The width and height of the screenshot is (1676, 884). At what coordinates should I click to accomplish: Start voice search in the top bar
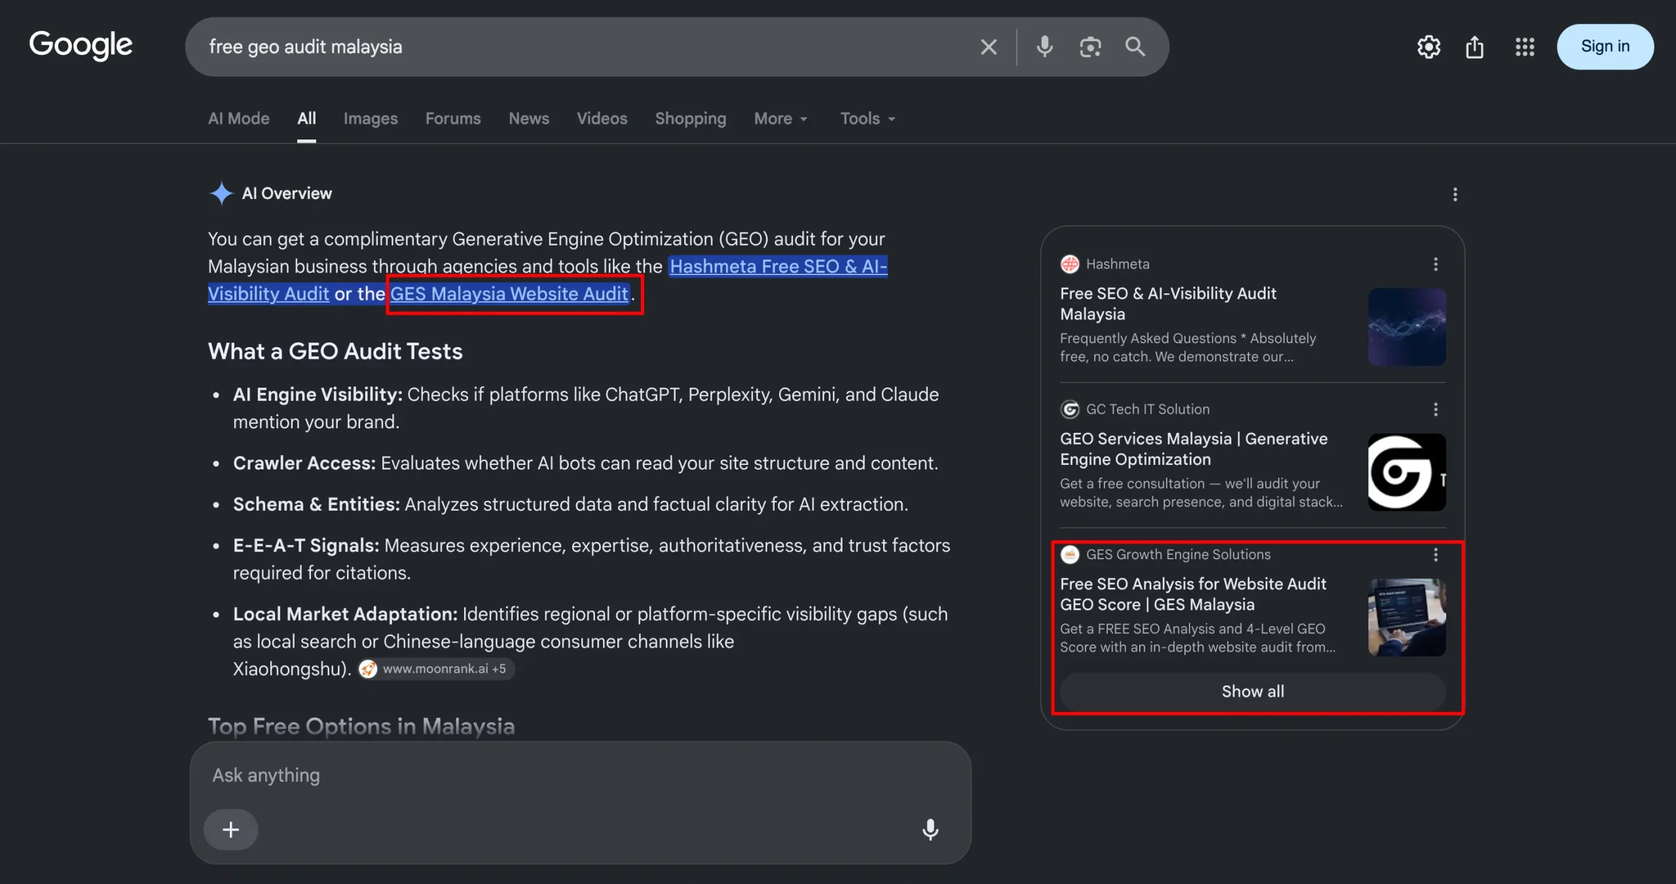point(1045,46)
